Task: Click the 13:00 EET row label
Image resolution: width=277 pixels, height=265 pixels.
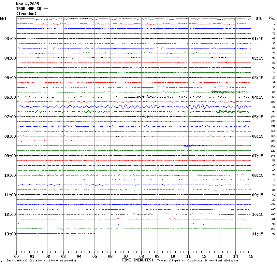Action: pos(10,234)
